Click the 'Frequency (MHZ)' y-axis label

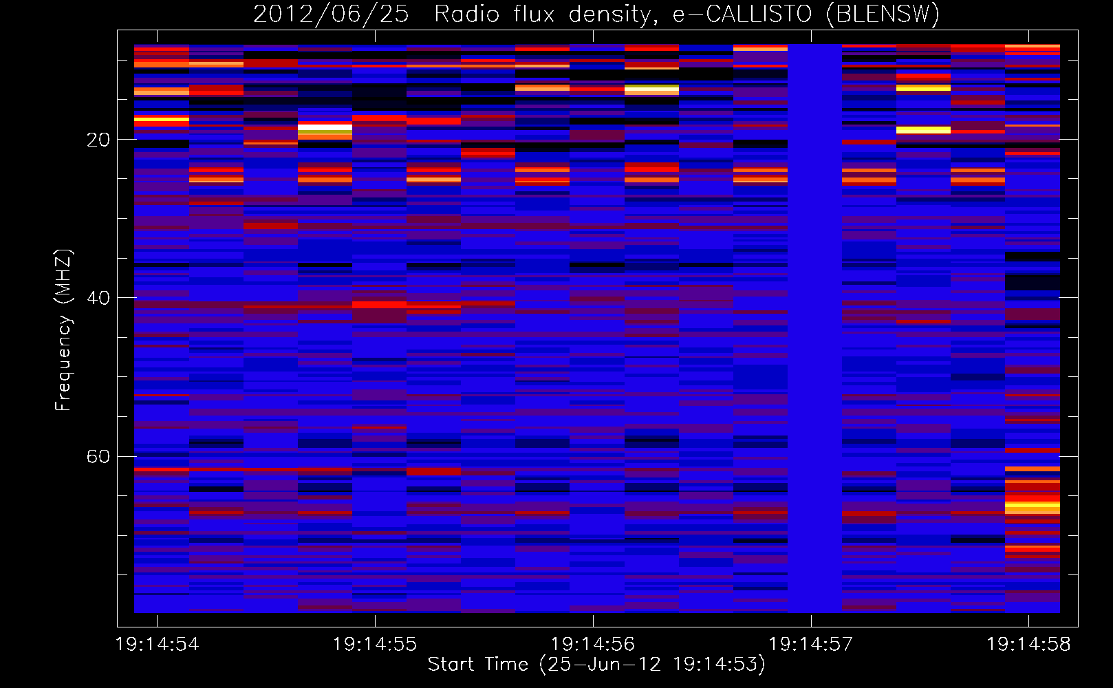[63, 330]
